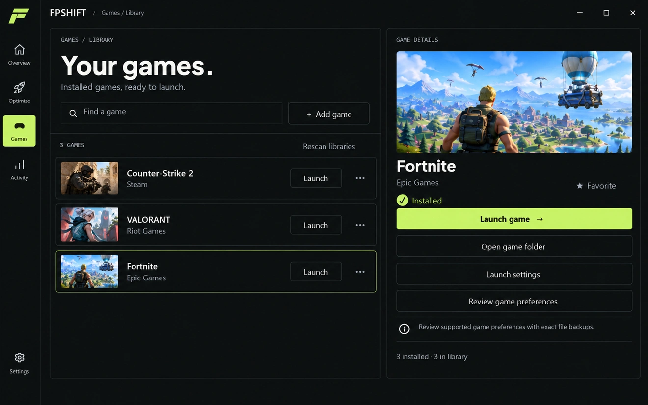Open Settings via the gear icon

[x=19, y=363]
